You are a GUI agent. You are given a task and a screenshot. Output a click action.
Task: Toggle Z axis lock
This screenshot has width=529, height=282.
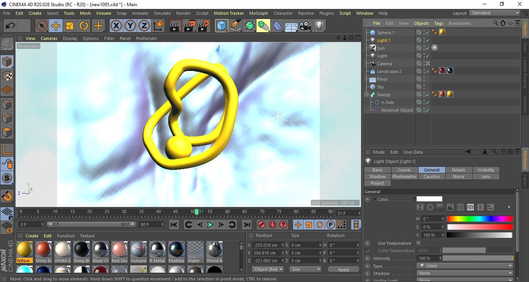144,26
